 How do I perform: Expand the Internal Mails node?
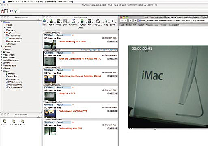click(x=2, y=65)
